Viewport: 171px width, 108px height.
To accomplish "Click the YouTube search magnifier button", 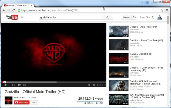I will 107,17.
